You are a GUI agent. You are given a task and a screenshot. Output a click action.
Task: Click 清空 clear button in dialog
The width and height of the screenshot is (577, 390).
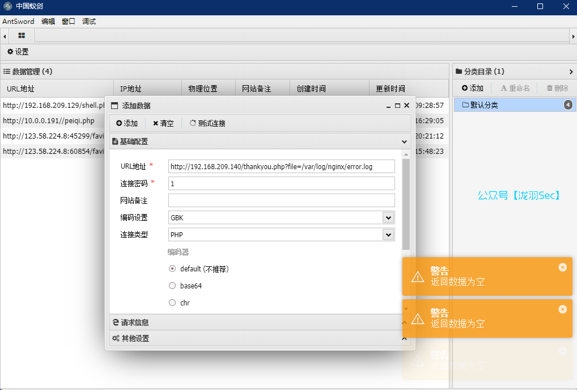pyautogui.click(x=163, y=123)
